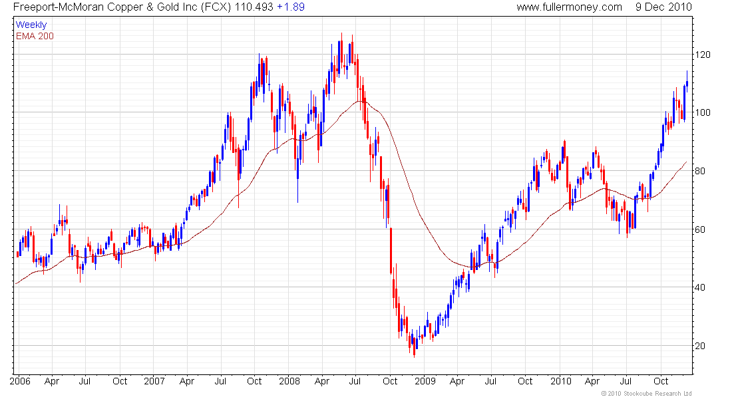Click the Apr label following 2010

click(x=592, y=381)
